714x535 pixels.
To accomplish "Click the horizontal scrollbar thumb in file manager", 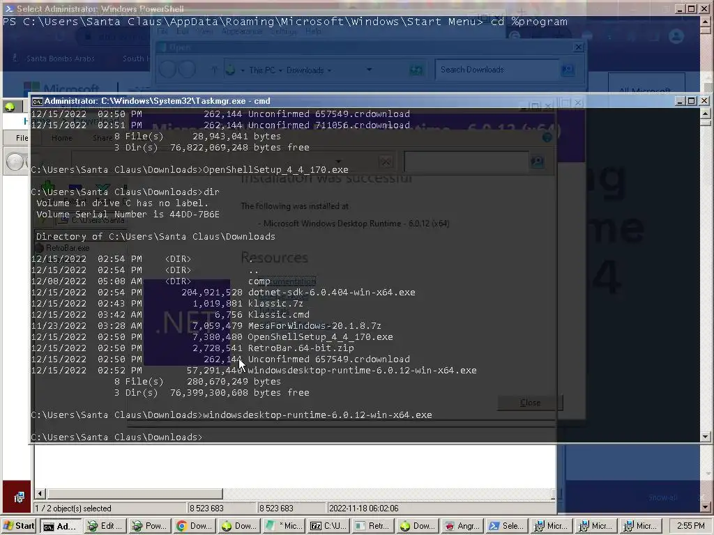I will click(x=135, y=494).
